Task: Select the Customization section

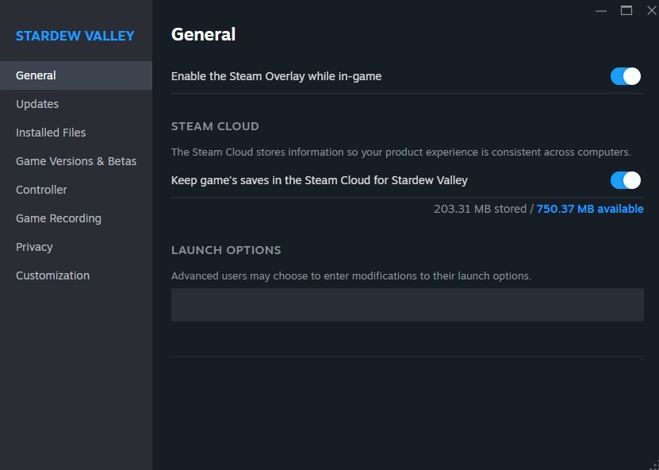Action: click(x=52, y=275)
